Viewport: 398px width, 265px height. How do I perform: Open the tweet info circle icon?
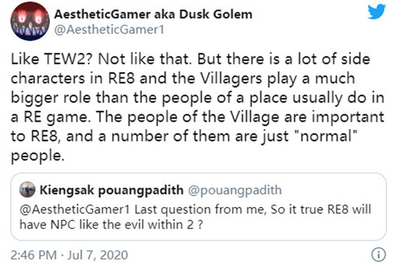click(x=378, y=255)
